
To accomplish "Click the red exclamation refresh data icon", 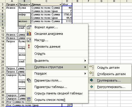I will 29,46.
